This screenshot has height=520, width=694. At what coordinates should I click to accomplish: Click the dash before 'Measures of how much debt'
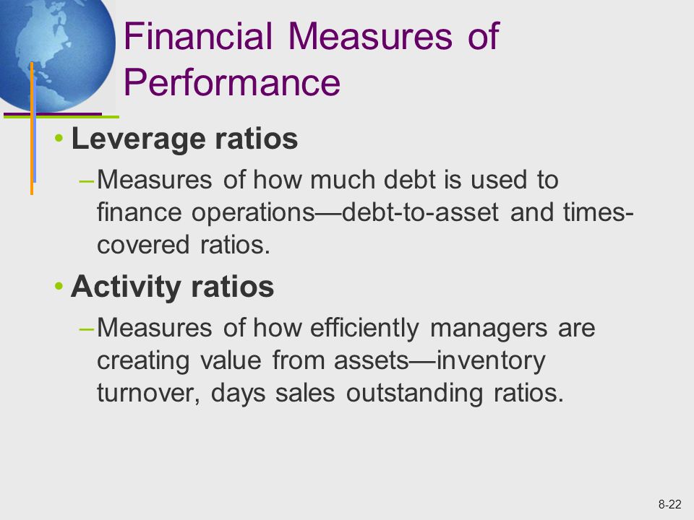(x=86, y=181)
